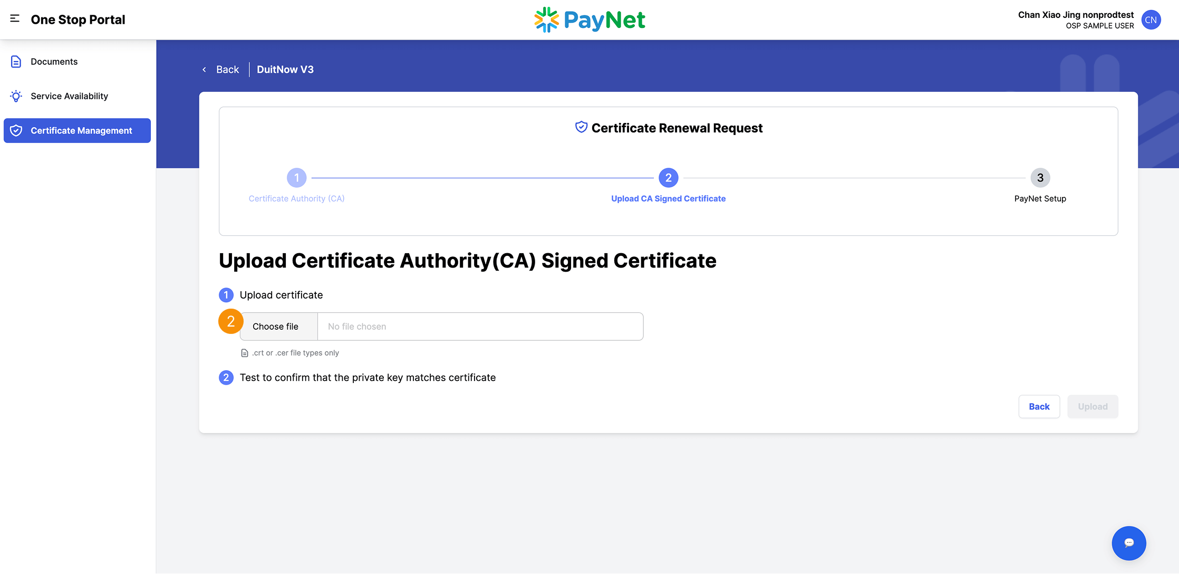Click the No file chosen input field
Image resolution: width=1179 pixels, height=574 pixels.
[480, 326]
